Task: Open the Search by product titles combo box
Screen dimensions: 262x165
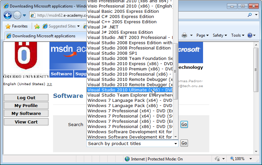Action: (132, 144)
